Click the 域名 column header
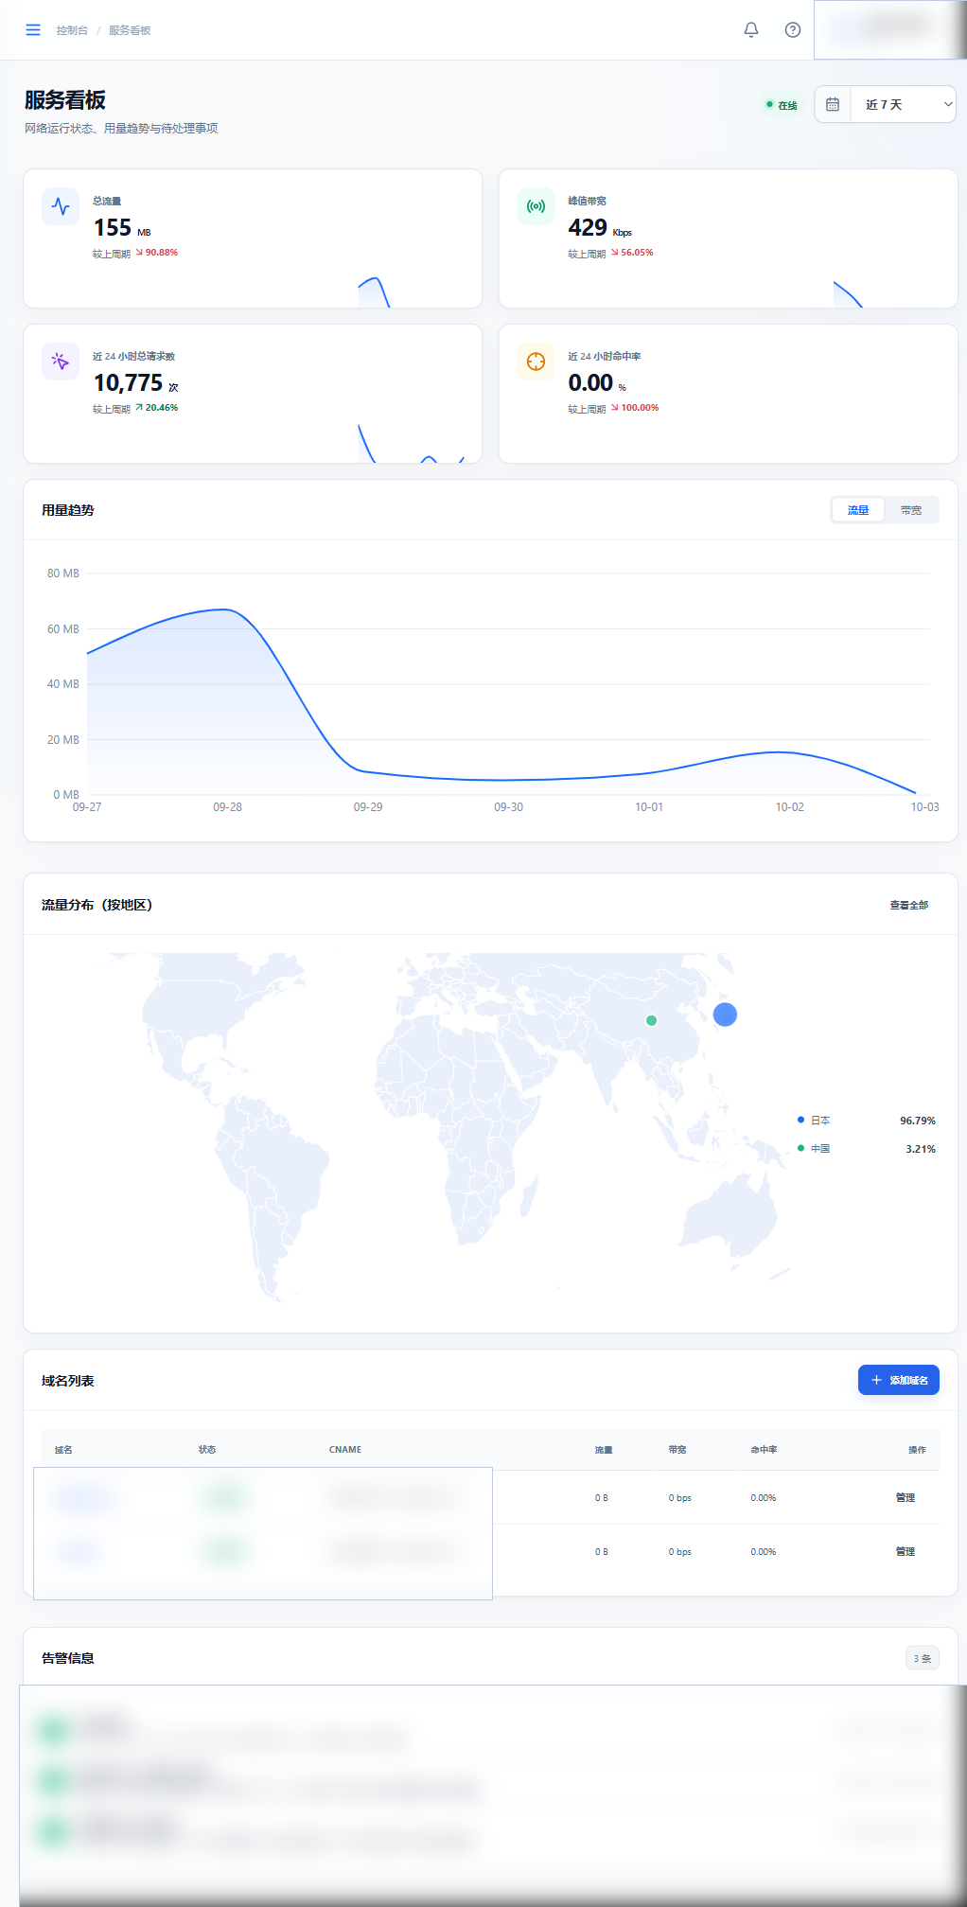This screenshot has height=1907, width=967. tap(63, 1450)
